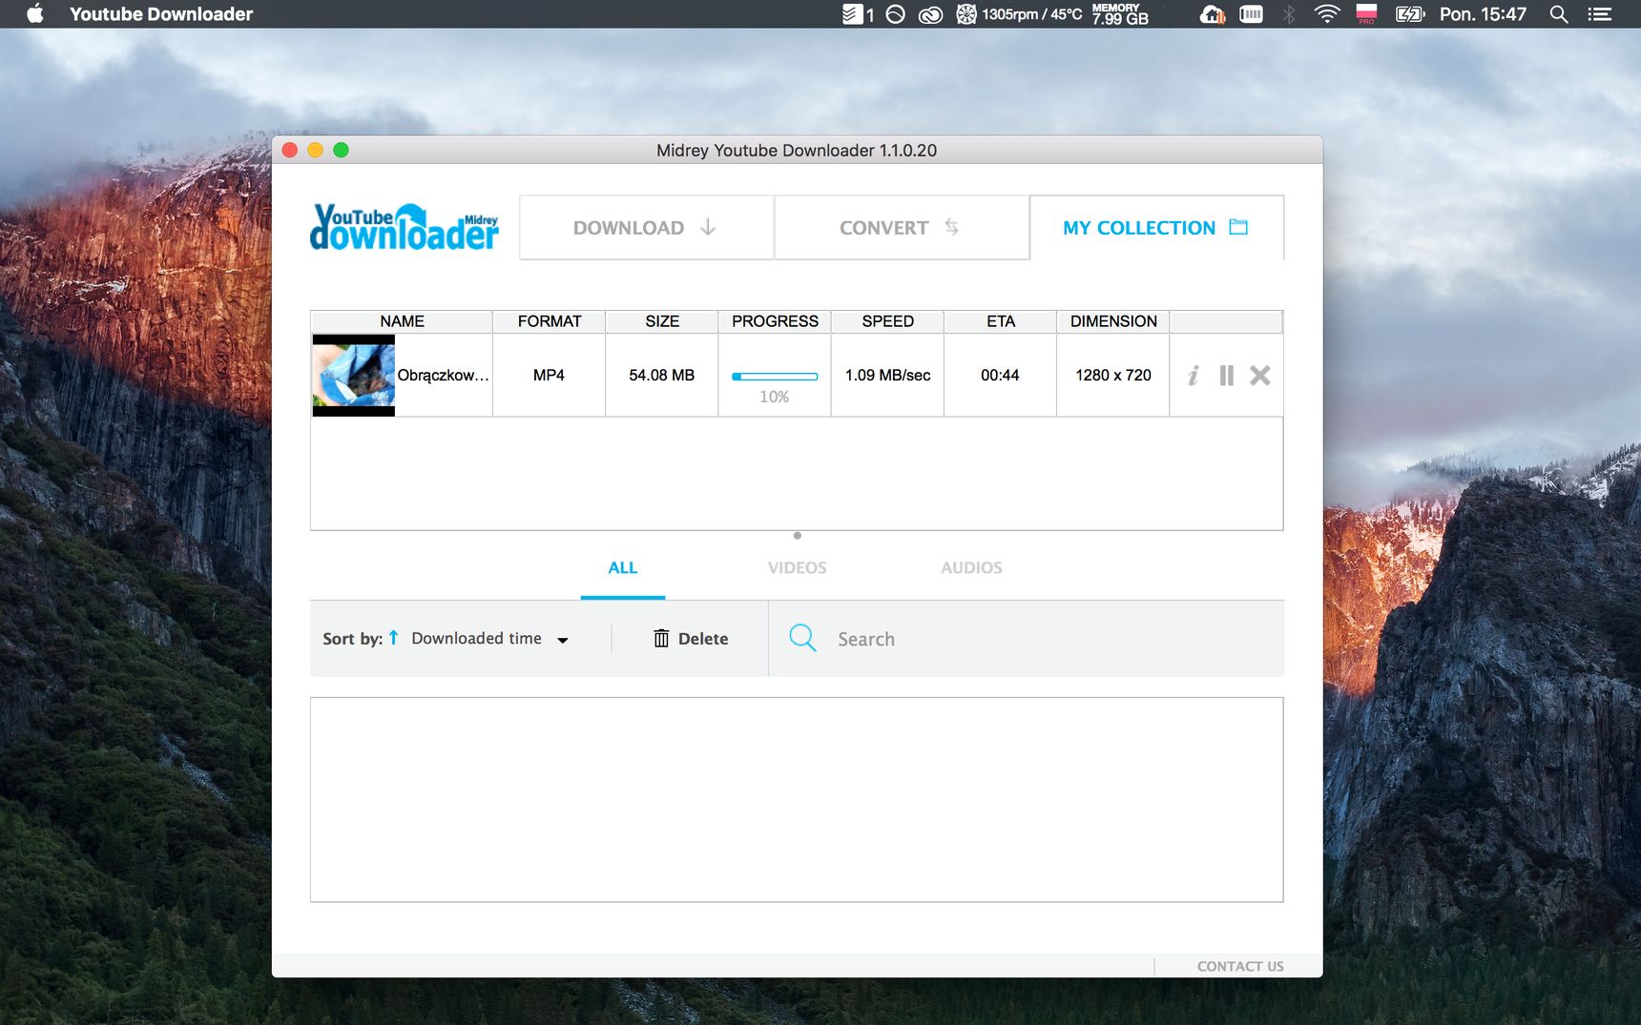The image size is (1641, 1025).
Task: Select the MY COLLECTION tab
Action: [1156, 227]
